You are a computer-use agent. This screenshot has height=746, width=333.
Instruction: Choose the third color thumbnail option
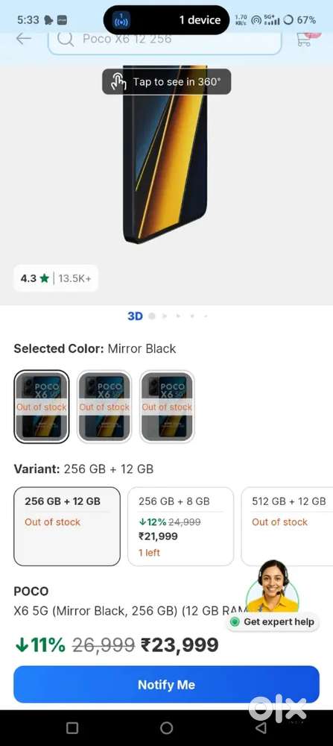tap(167, 407)
